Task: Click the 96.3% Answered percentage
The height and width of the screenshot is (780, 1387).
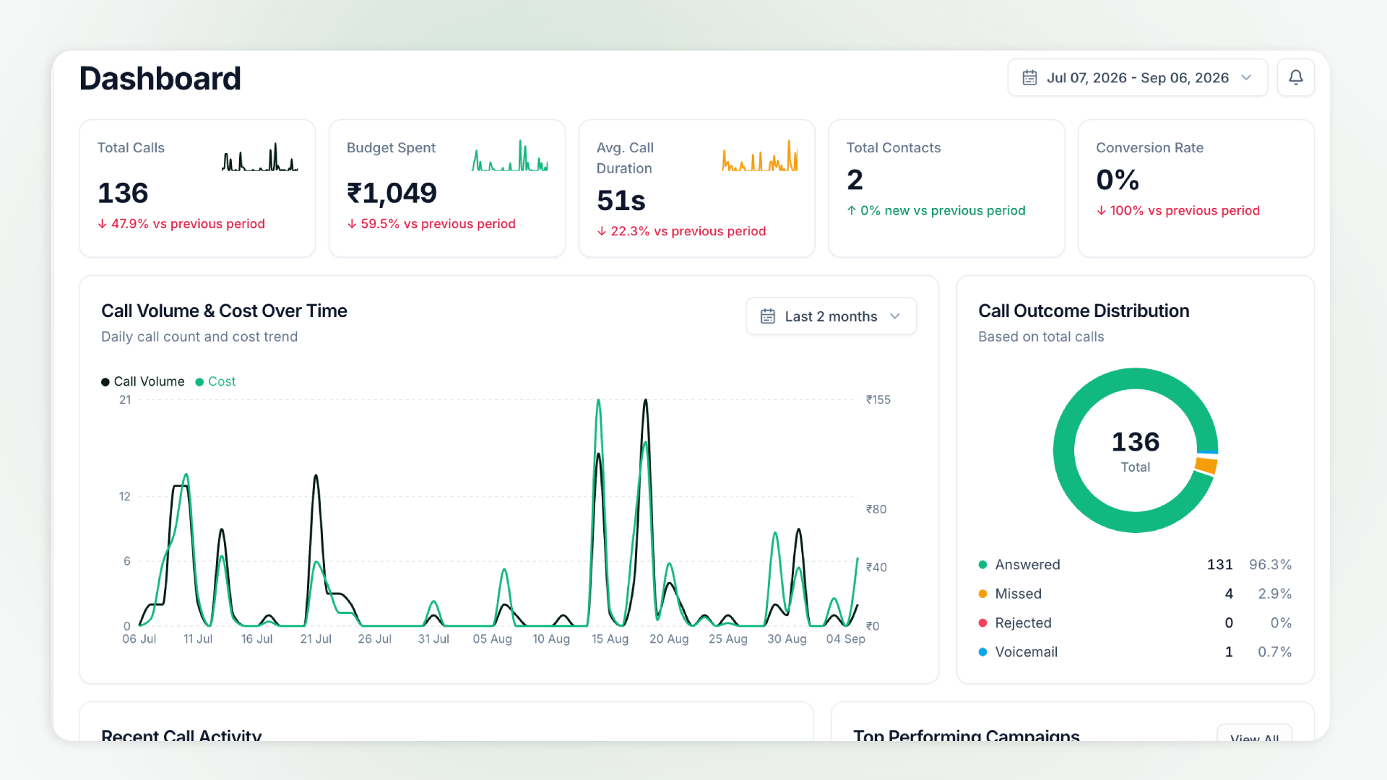Action: (x=1270, y=565)
